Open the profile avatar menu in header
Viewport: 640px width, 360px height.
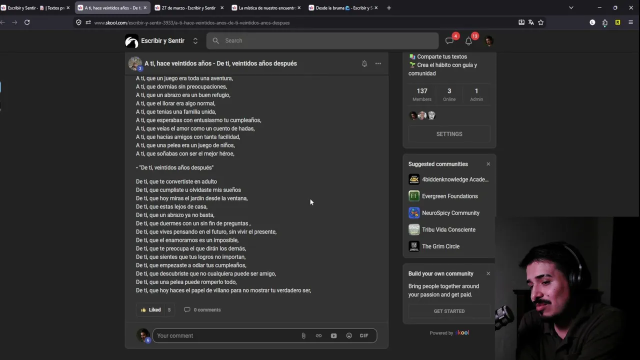click(489, 41)
